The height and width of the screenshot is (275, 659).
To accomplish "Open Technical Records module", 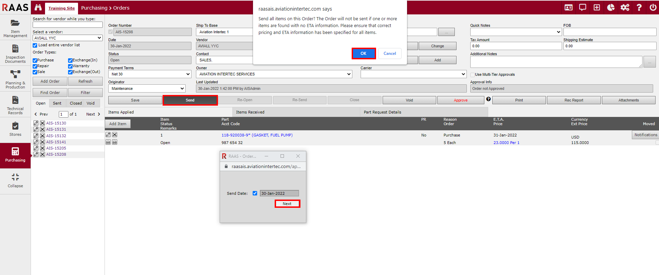I will tap(15, 105).
